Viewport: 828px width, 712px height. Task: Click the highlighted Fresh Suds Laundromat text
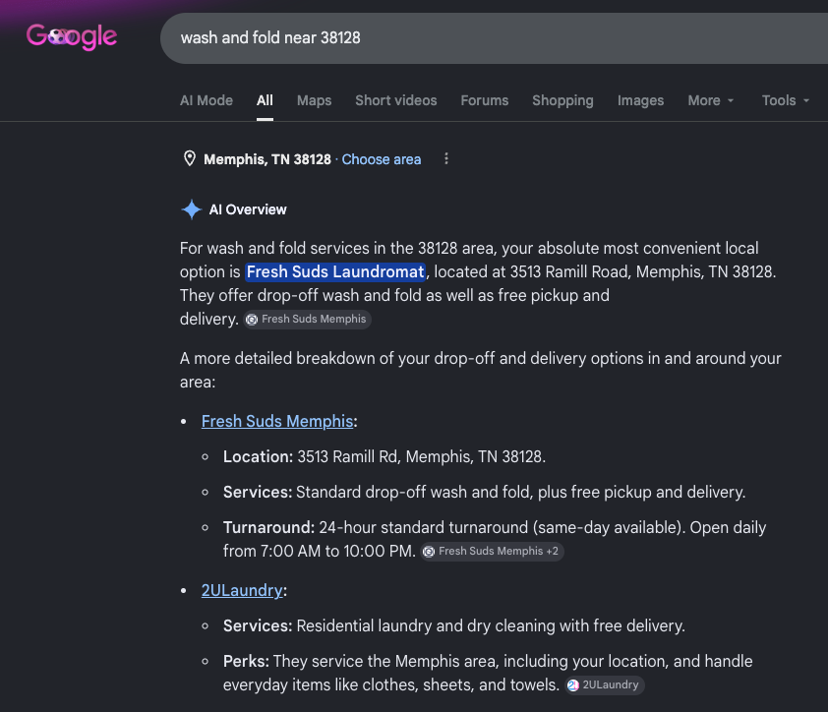[x=335, y=272]
